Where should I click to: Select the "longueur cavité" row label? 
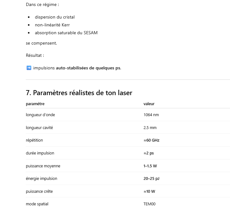tap(40, 128)
